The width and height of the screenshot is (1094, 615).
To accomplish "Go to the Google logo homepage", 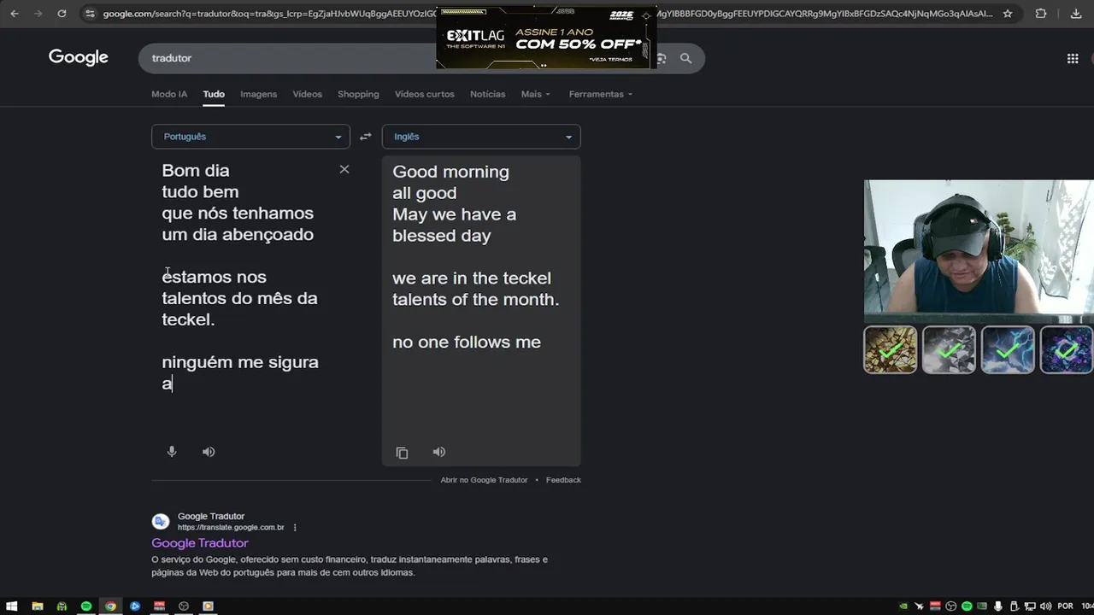I will (x=79, y=57).
